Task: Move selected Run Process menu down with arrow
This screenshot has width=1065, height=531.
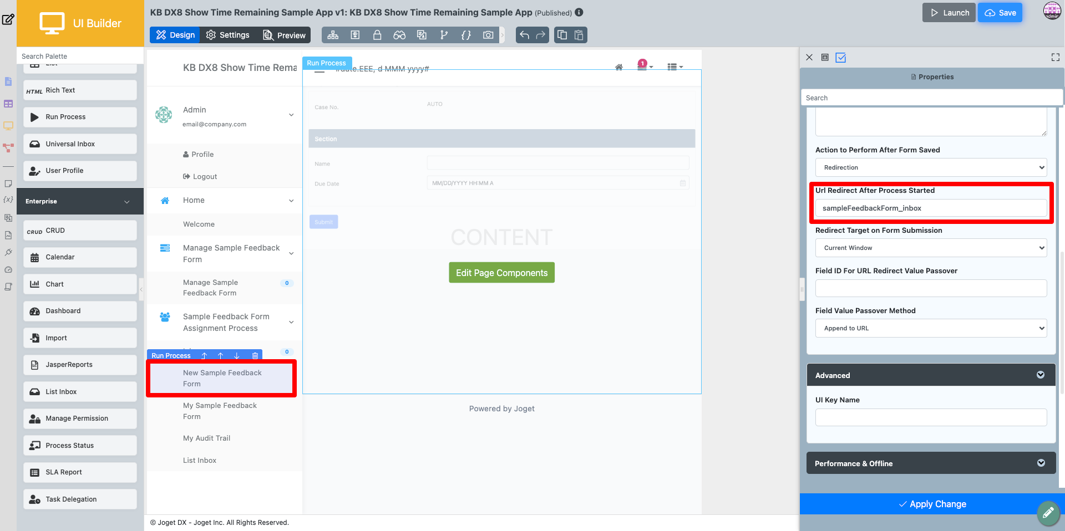Action: [237, 356]
